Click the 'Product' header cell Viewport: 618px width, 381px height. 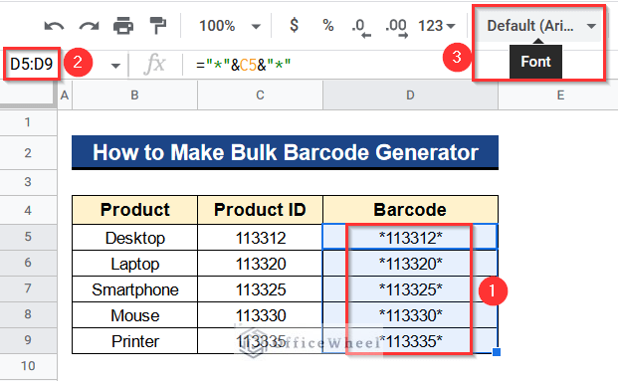pos(134,210)
